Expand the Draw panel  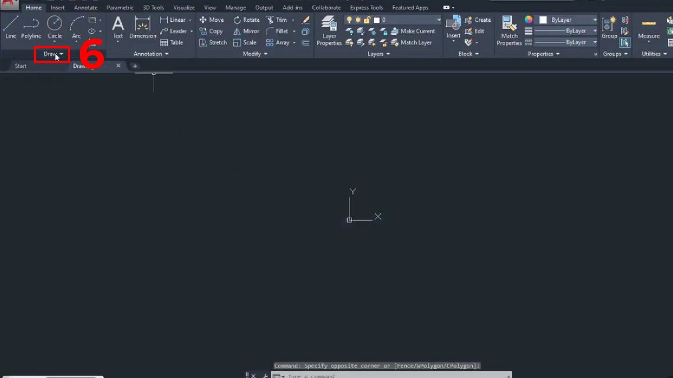tap(52, 55)
